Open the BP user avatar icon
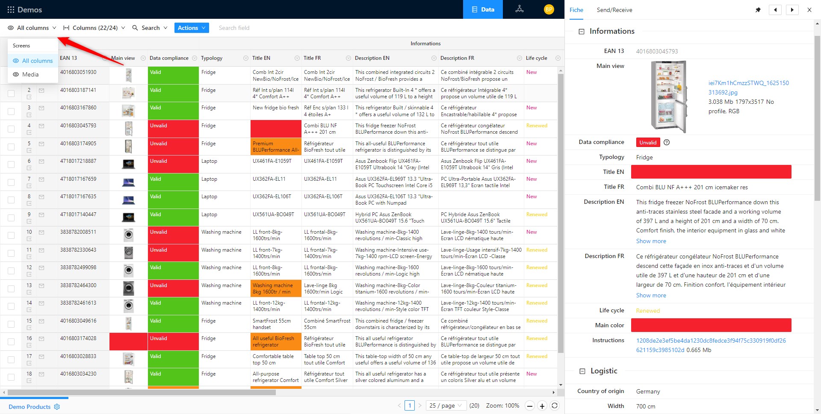821x414 pixels. (x=549, y=9)
